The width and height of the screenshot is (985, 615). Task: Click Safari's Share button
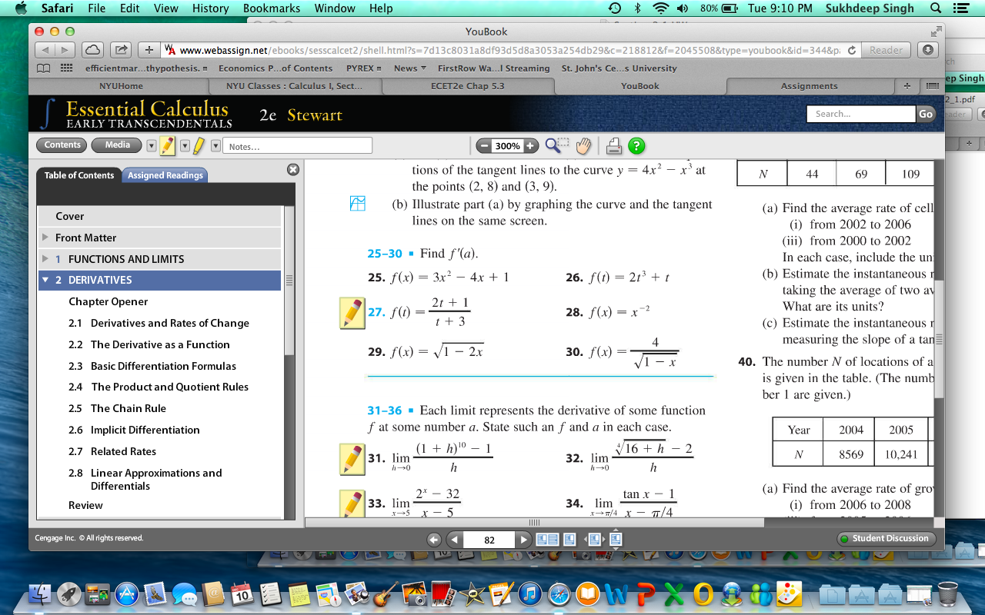coord(121,50)
